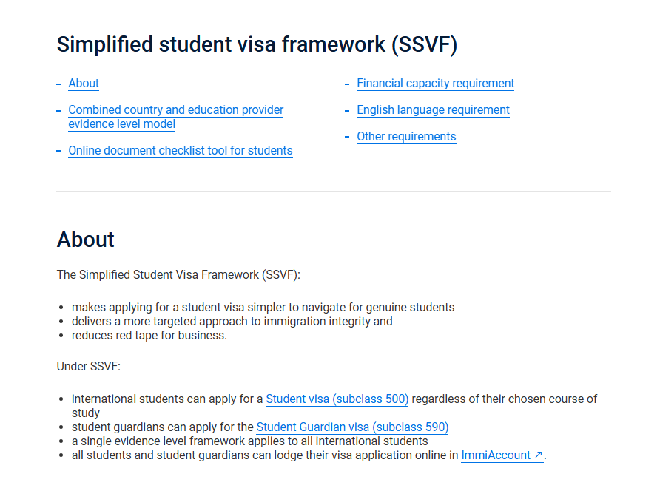Image resolution: width=660 pixels, height=488 pixels.
Task: Click the 'single evidence level framework' bullet text
Action: click(249, 441)
